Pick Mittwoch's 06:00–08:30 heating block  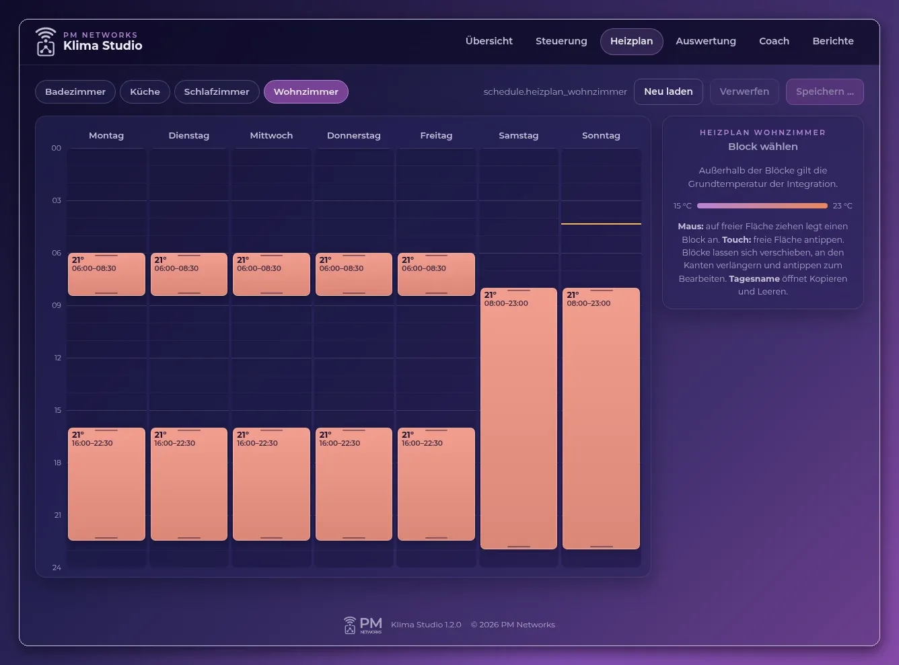271,274
